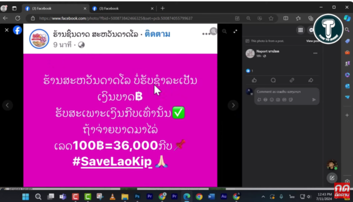Share the post with the arrow icon
The width and height of the screenshot is (353, 202).
point(311,80)
